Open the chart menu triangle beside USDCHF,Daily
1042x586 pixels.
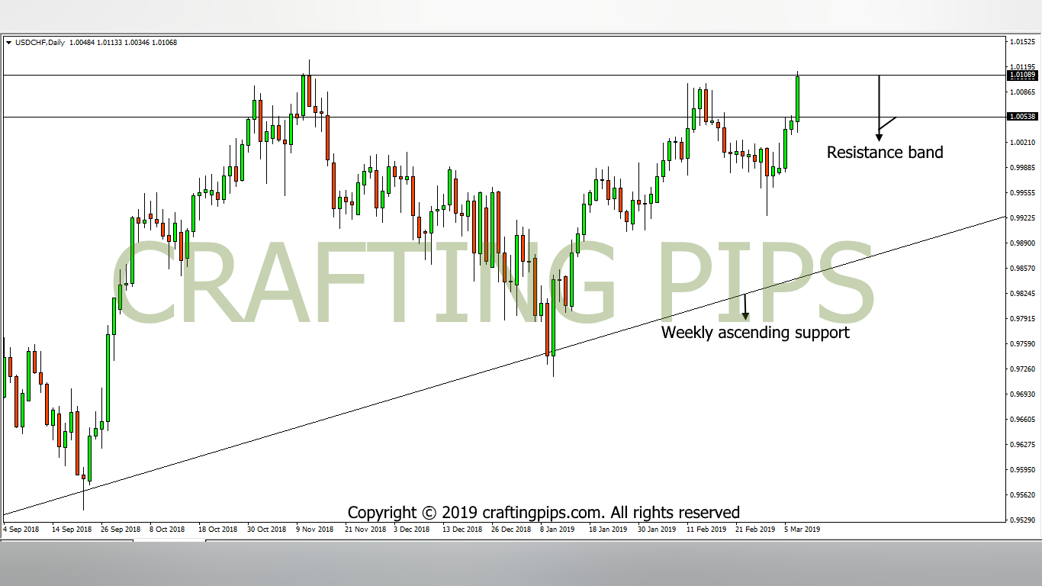8,43
